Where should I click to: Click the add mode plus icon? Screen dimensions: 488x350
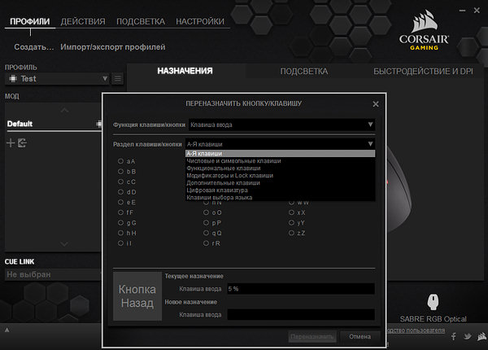pyautogui.click(x=11, y=143)
